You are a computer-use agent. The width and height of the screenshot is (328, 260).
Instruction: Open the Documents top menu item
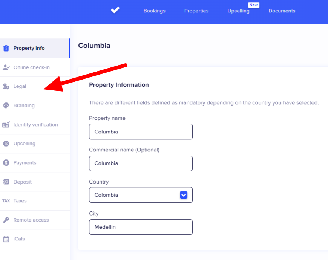click(282, 11)
